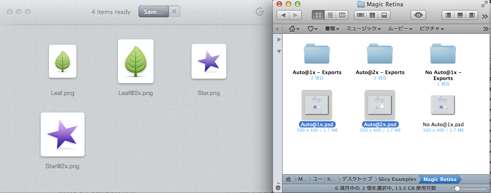
Task: Open the home folder dropdown
Action: 294,29
